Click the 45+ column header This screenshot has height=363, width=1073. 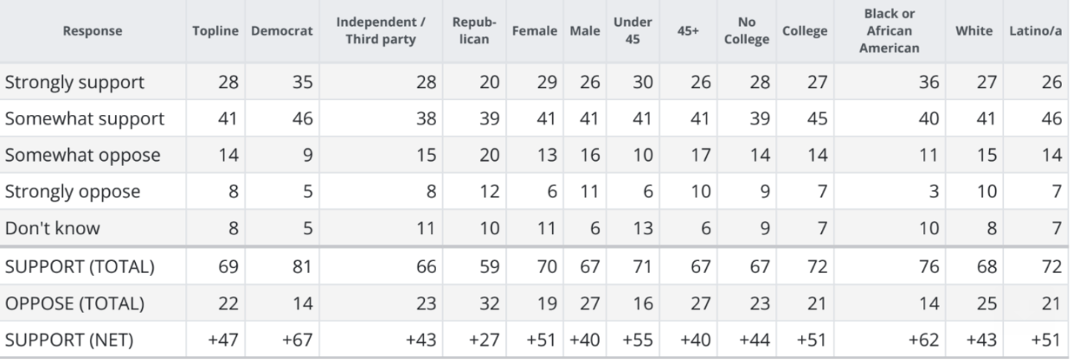(x=689, y=31)
